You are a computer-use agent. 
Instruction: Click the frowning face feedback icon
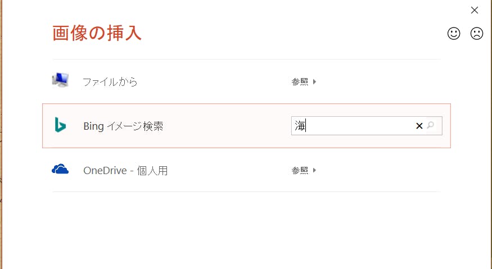pos(477,34)
